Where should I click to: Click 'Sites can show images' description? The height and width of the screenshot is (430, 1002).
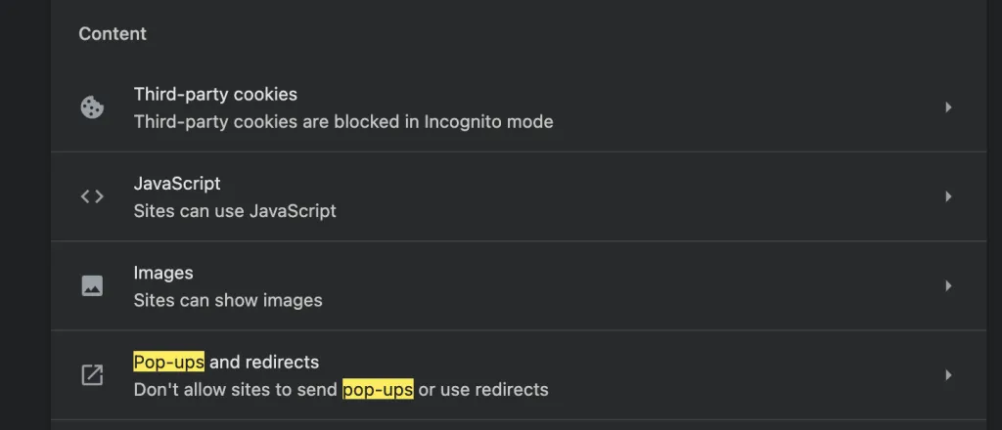click(x=228, y=300)
